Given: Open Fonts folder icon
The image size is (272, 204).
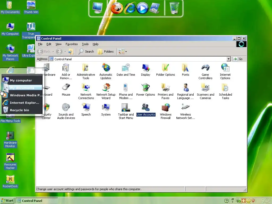Looking at the screenshot, I should tap(185, 70).
